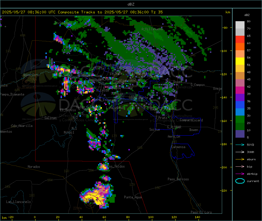Pick the slate purple 5-10 dBZ swatch
This screenshot has width=262, height=221.
[x=240, y=134]
